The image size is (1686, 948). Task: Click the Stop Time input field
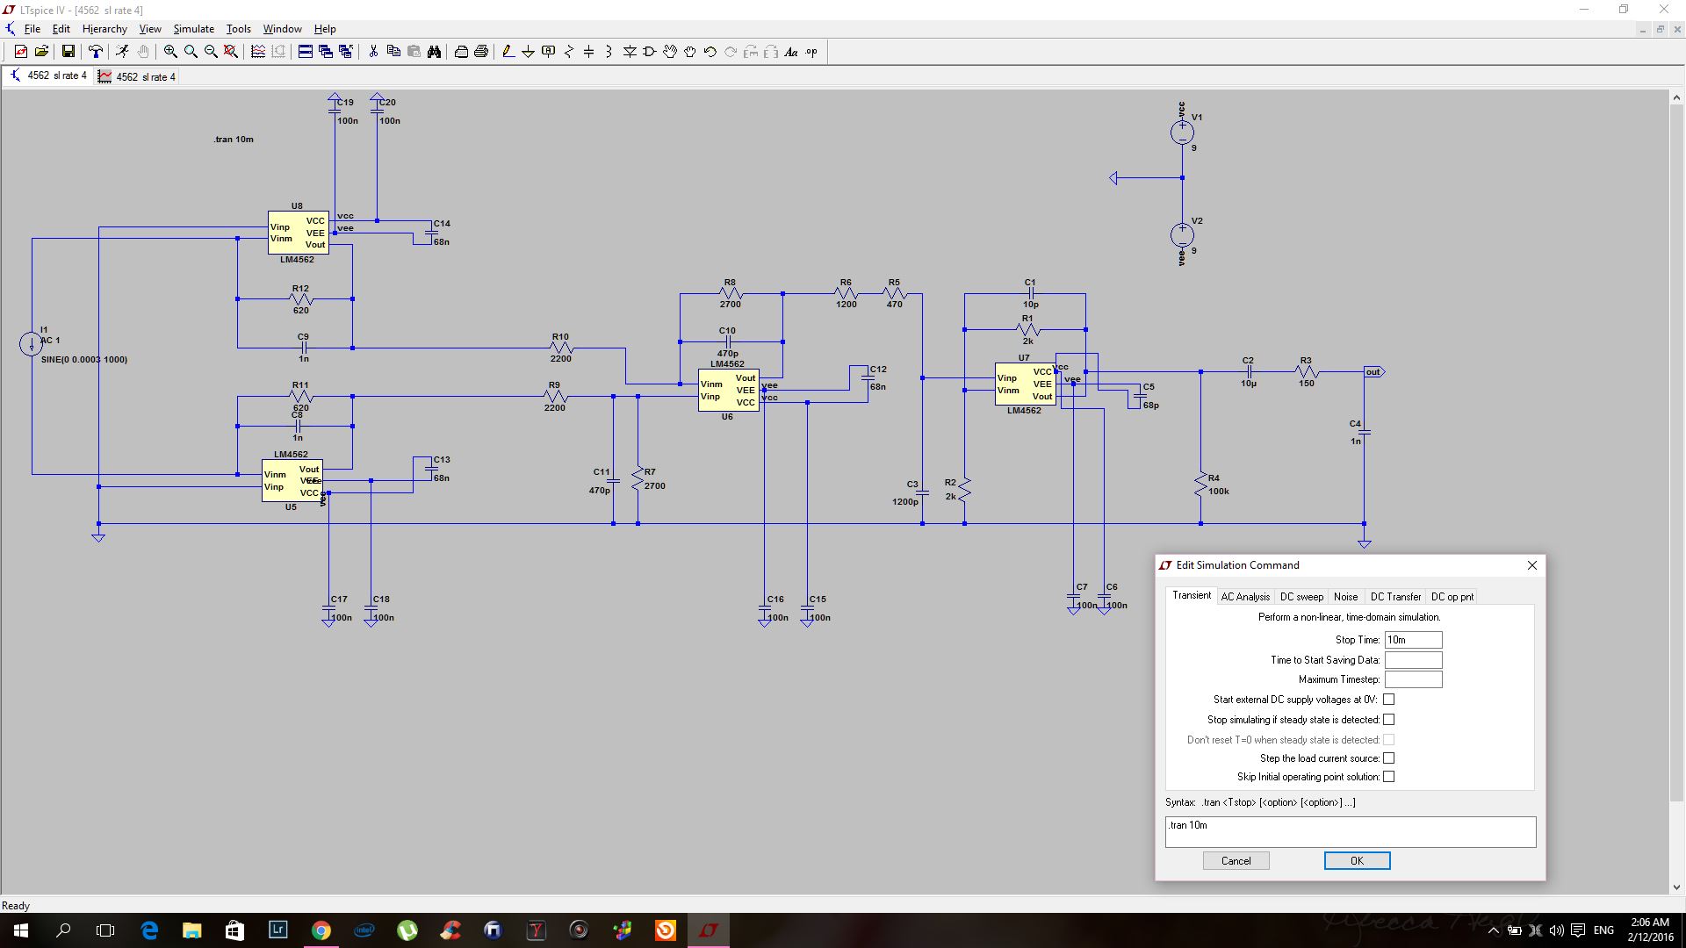pos(1413,640)
